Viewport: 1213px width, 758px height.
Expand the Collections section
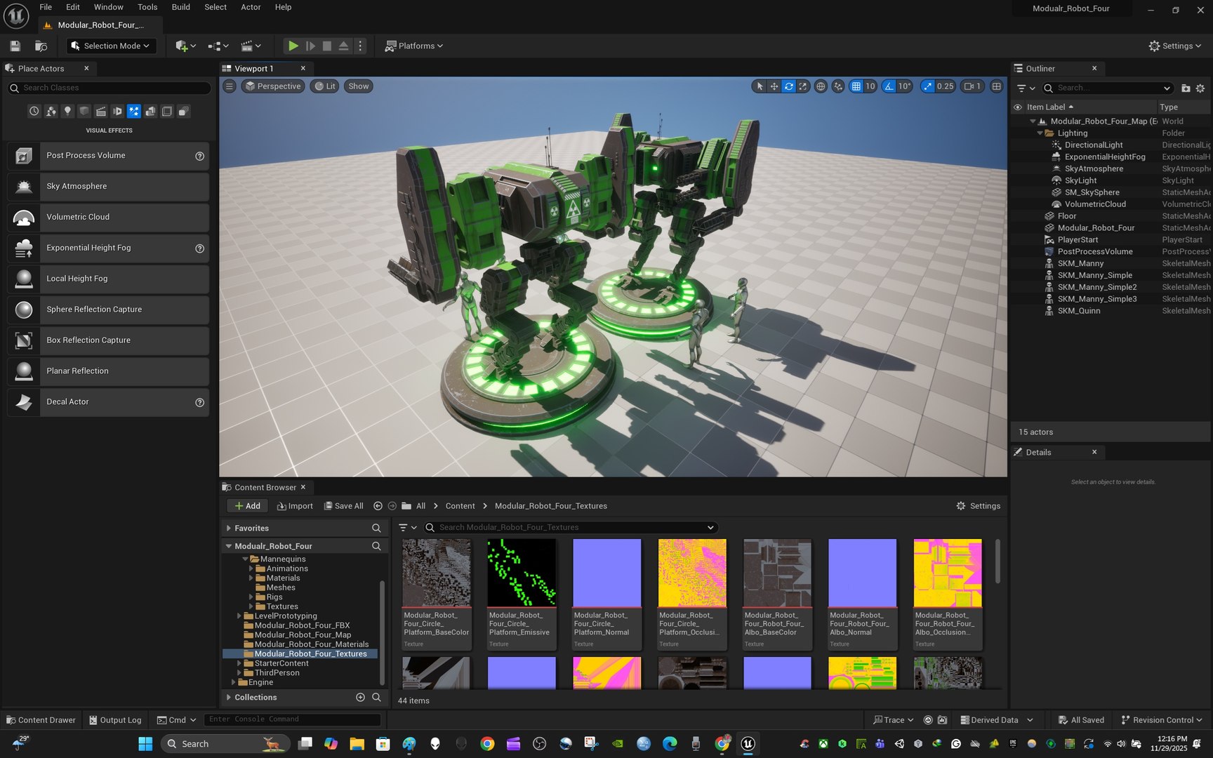(229, 698)
